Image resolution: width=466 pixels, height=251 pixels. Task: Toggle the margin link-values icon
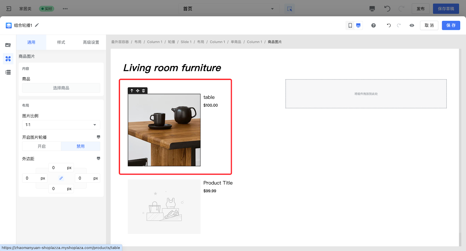point(61,178)
